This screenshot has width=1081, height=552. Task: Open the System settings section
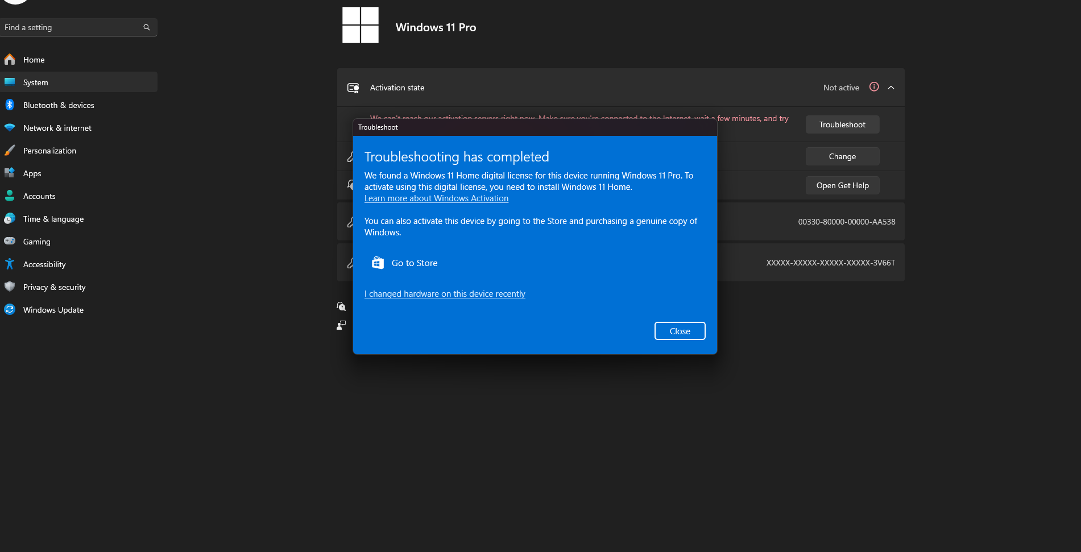point(78,82)
